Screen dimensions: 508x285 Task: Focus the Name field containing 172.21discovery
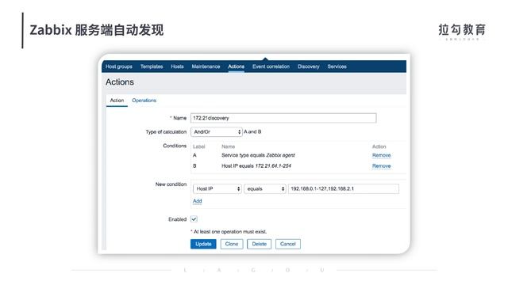[283, 118]
